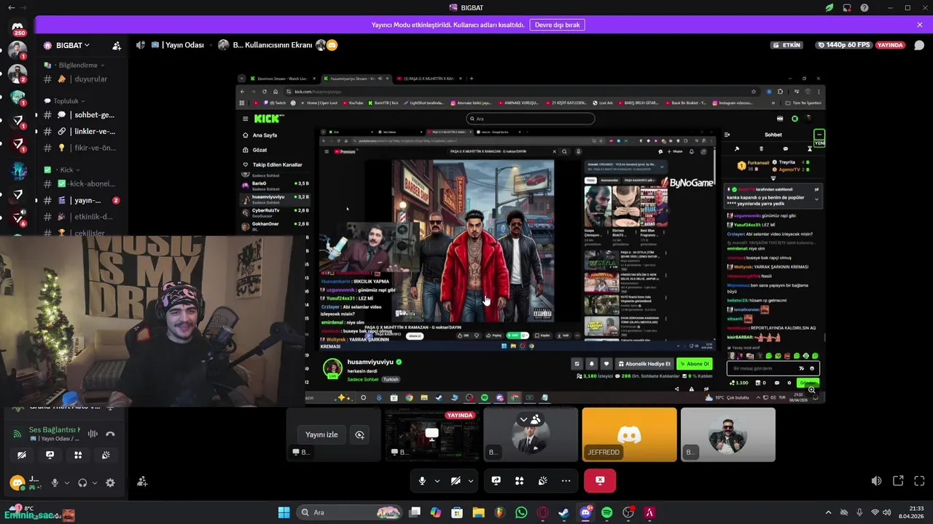The height and width of the screenshot is (524, 933).
Task: Open Discord direct messages home icon
Action: 17,27
